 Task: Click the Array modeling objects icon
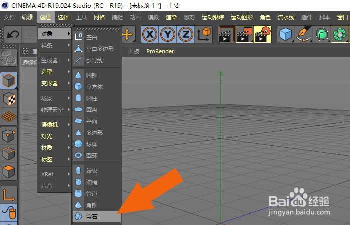click(x=339, y=34)
